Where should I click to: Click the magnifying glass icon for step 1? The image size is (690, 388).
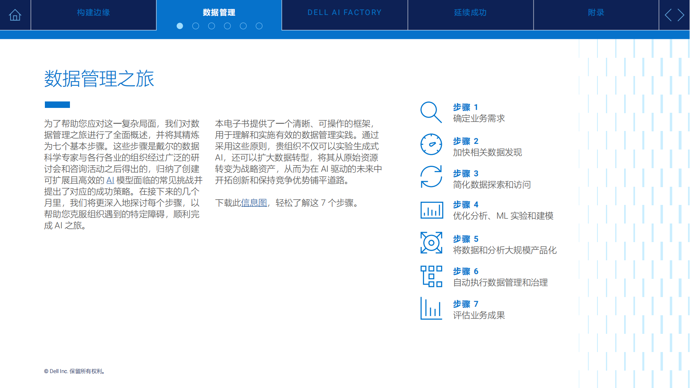click(431, 112)
